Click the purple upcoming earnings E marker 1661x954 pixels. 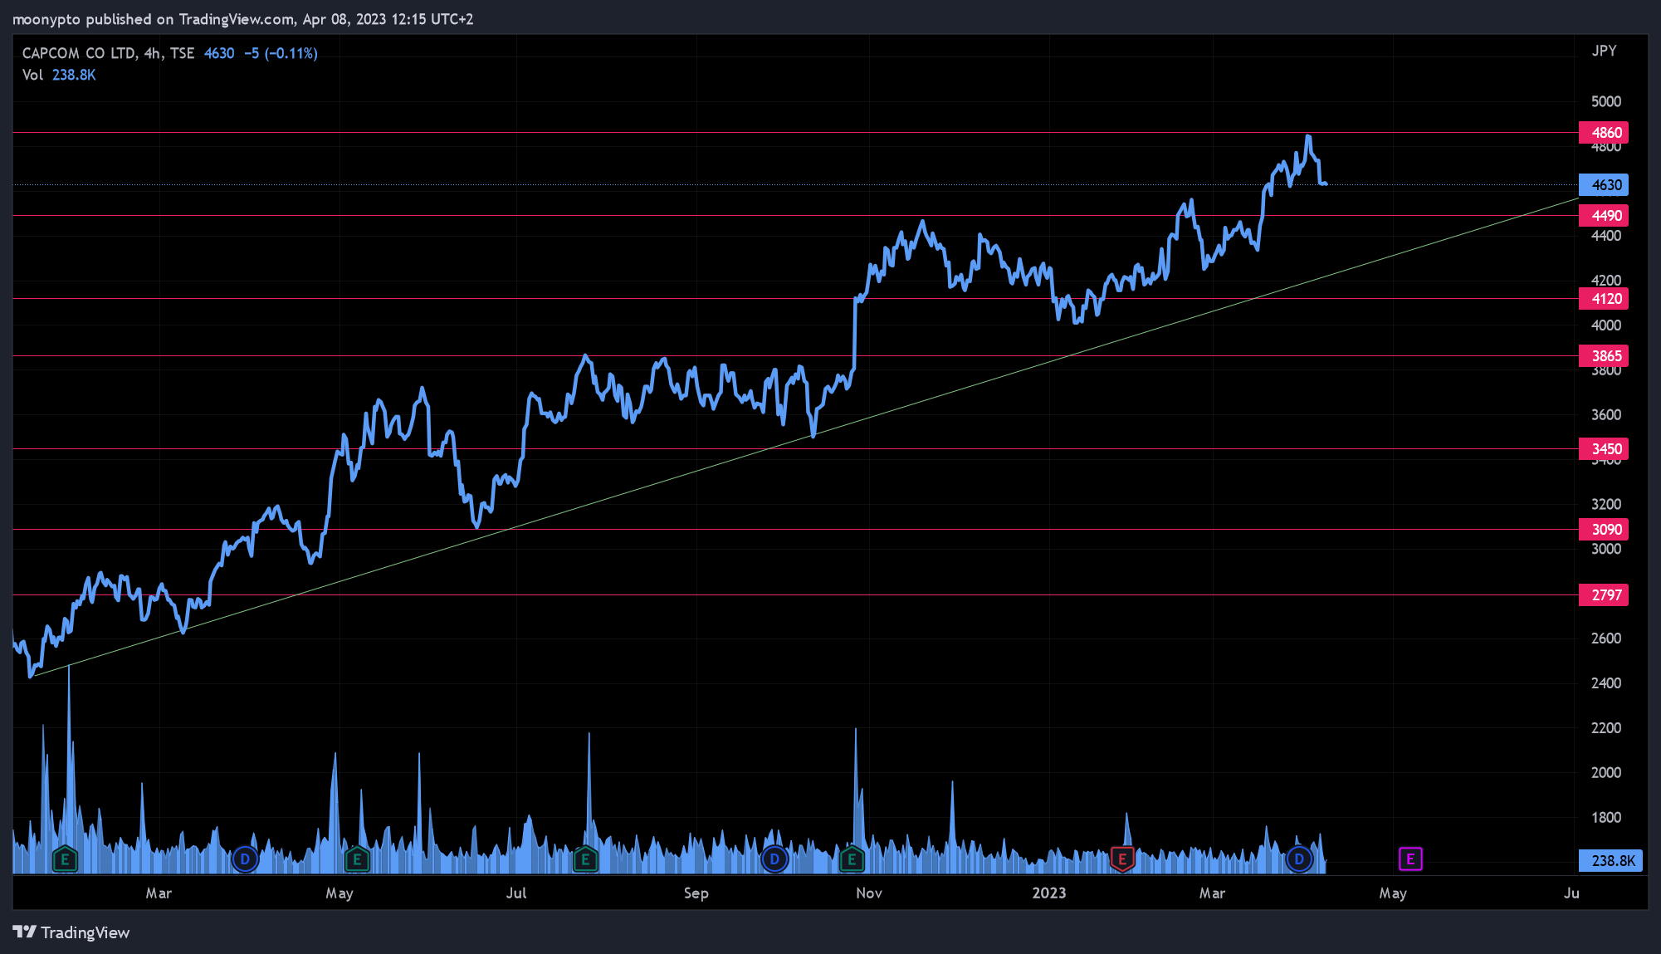[x=1410, y=859]
